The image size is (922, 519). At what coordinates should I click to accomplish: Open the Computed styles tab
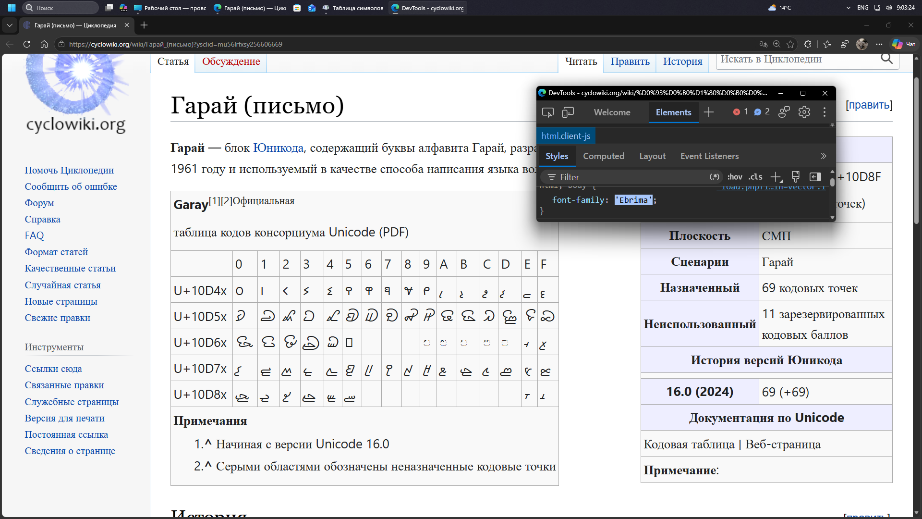[604, 156]
